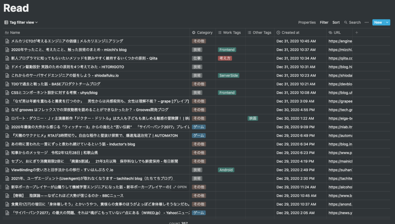
Task: Click the page icon of the ロバート・ダウニー row
Action: coord(7,118)
